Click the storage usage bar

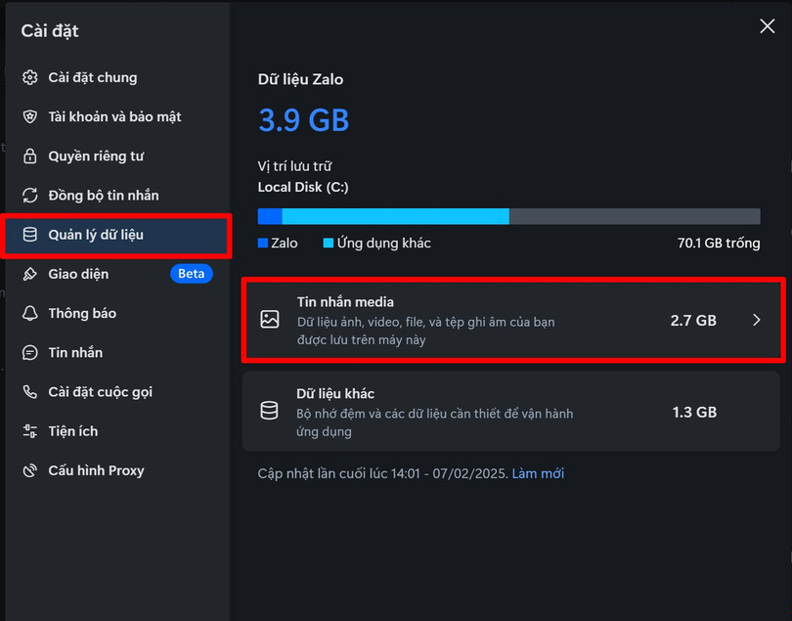click(x=508, y=216)
